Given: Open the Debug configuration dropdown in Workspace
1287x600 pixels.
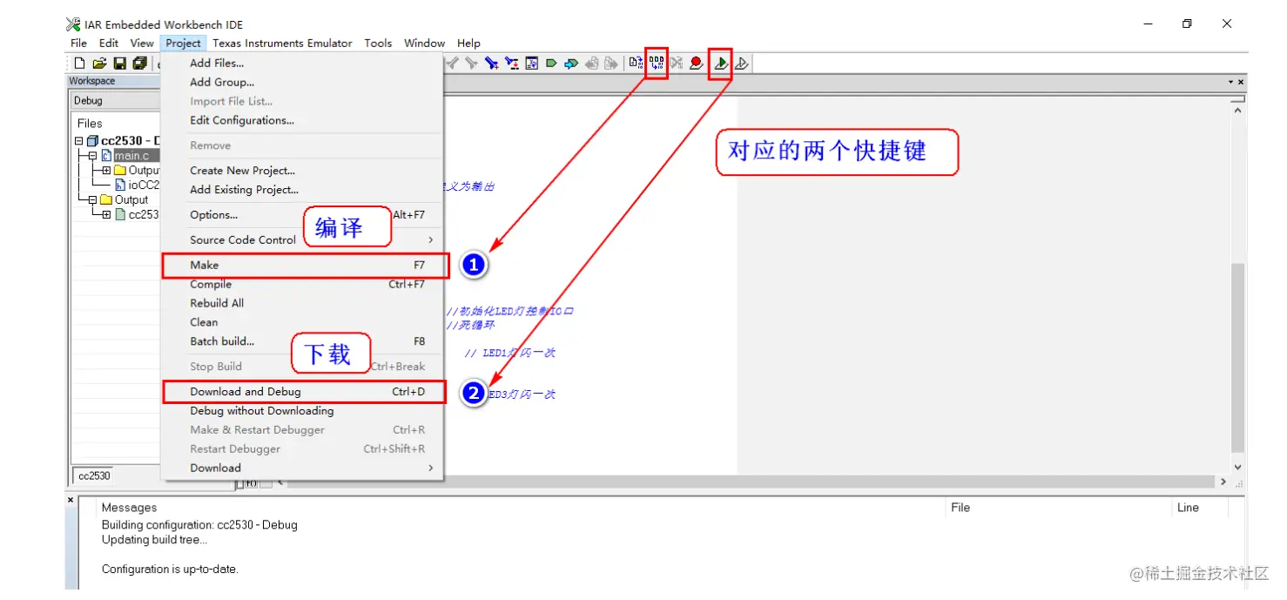Looking at the screenshot, I should pyautogui.click(x=116, y=101).
